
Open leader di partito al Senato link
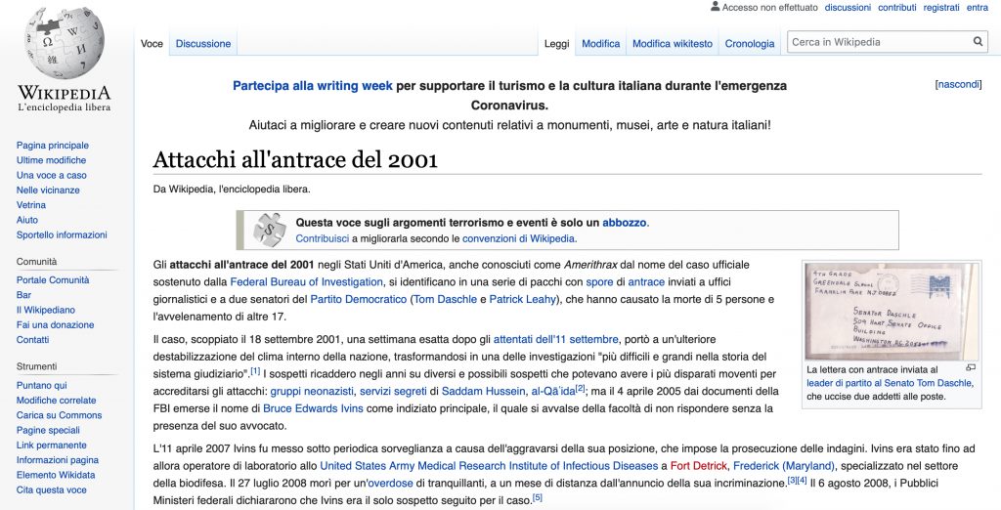pyautogui.click(x=890, y=383)
